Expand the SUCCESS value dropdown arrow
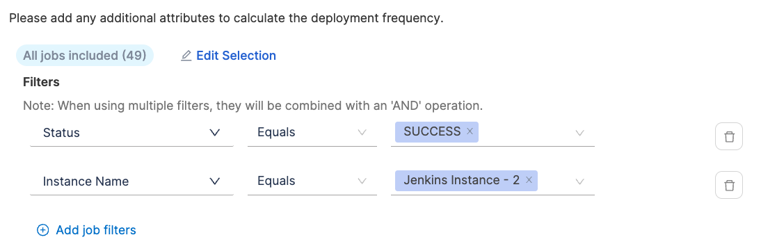This screenshot has width=761, height=251. [x=579, y=133]
